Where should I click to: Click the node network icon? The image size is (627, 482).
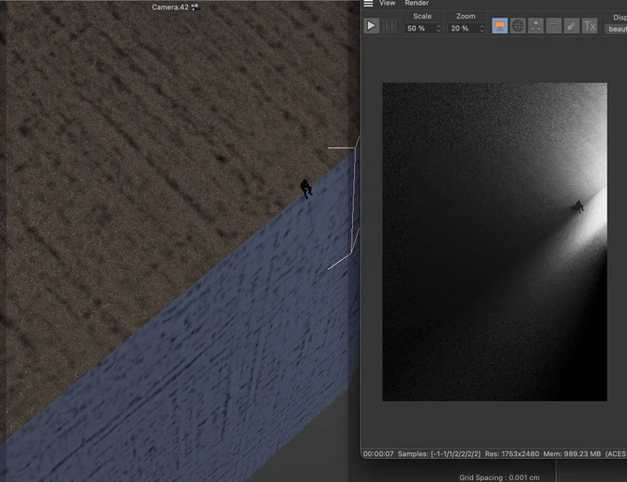pyautogui.click(x=536, y=26)
